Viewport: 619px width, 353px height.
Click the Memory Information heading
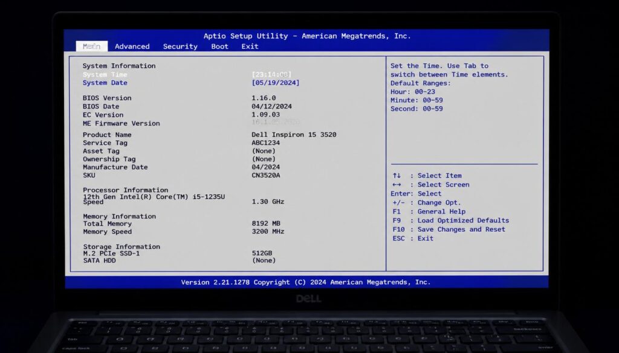(119, 216)
